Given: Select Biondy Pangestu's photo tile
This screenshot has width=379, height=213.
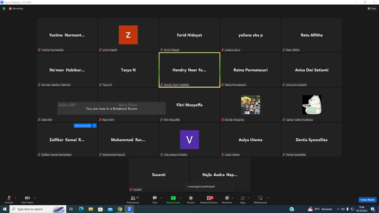Looking at the screenshot, I should coord(250,105).
